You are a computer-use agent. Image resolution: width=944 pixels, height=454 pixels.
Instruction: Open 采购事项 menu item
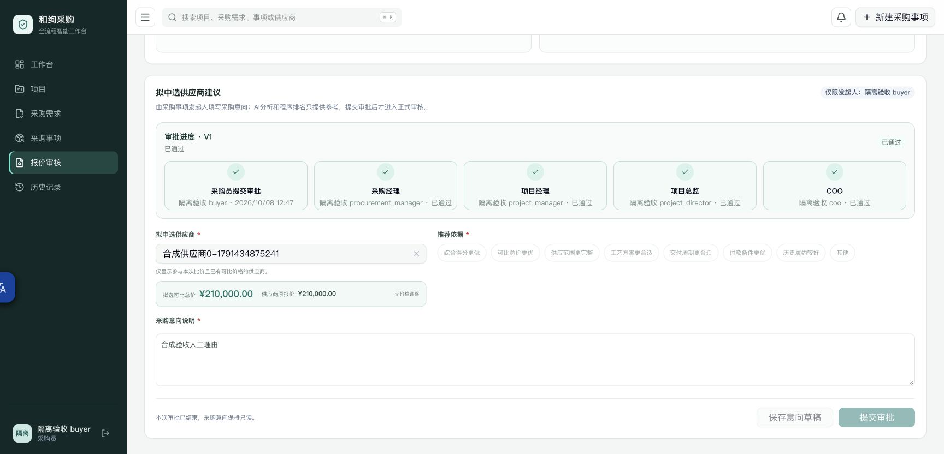63,138
